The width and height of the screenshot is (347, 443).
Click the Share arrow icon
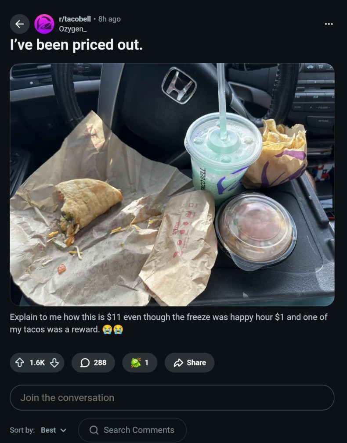point(178,362)
